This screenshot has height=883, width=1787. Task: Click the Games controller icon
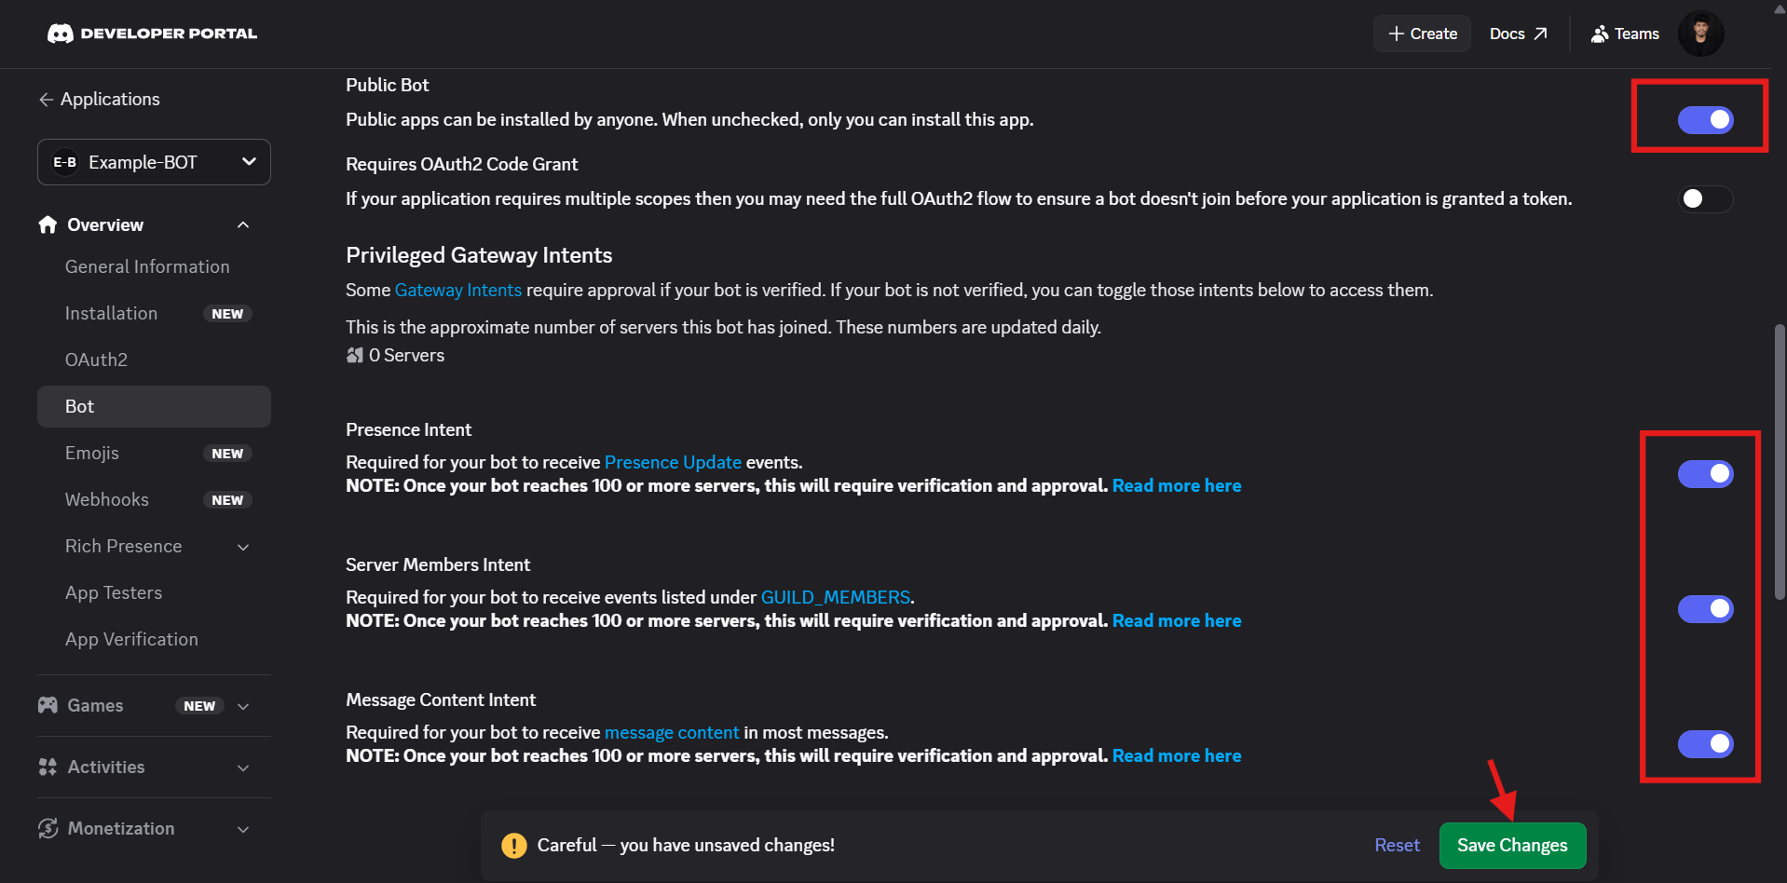(48, 705)
